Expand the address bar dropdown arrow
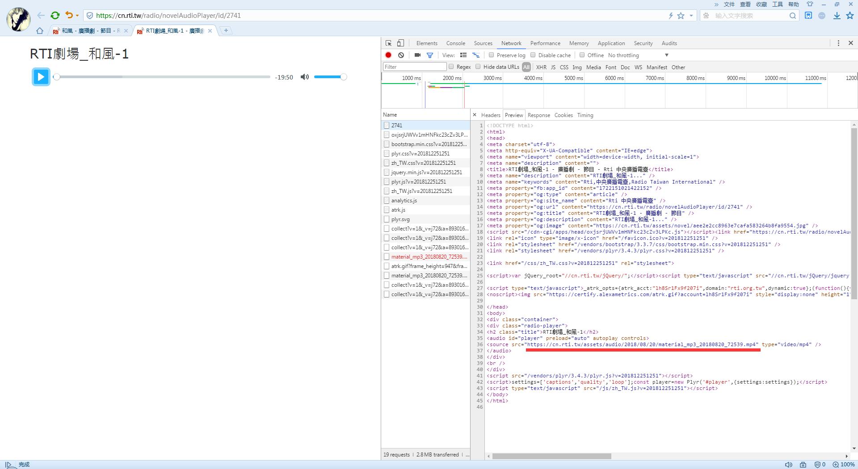 point(691,16)
